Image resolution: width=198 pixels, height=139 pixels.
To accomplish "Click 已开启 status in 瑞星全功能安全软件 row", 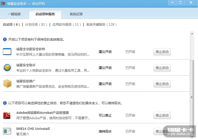I will (130, 52).
